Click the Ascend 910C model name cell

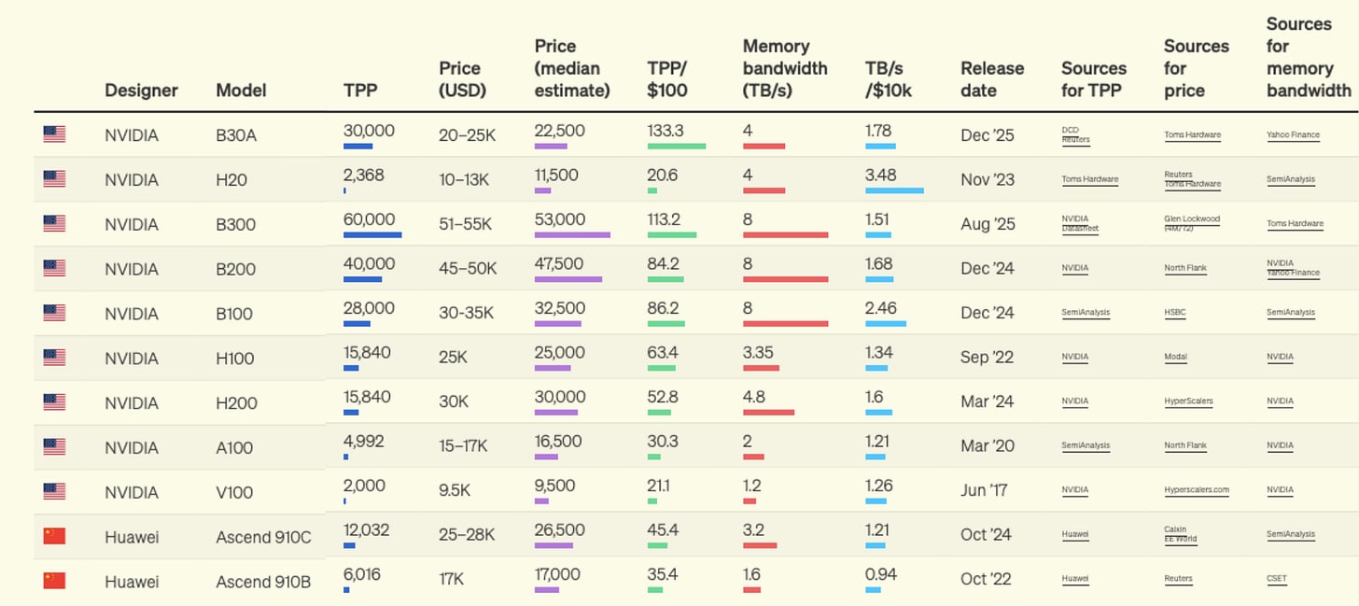(262, 536)
